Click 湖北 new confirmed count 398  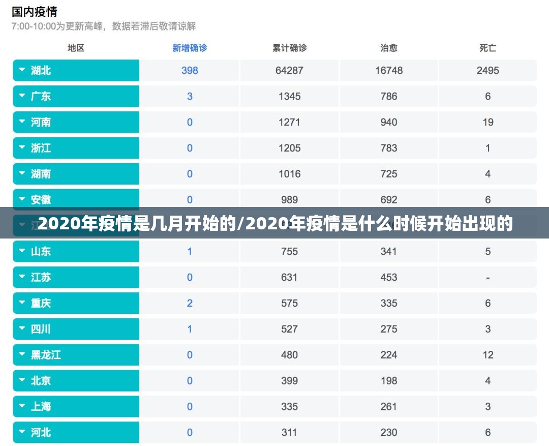[x=190, y=70]
